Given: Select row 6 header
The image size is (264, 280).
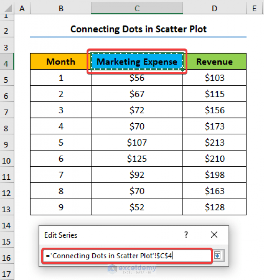Looking at the screenshot, I should coord(7,94).
